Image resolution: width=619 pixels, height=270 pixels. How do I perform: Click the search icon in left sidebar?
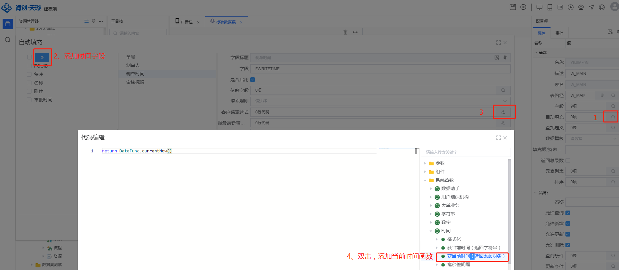pos(8,40)
